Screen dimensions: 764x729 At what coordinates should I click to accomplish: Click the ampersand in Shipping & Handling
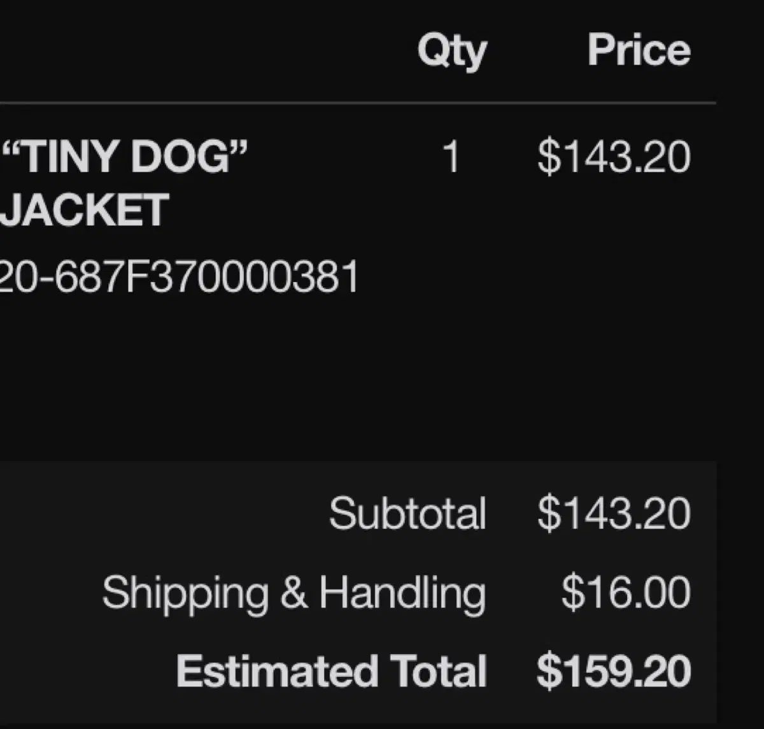pos(294,592)
